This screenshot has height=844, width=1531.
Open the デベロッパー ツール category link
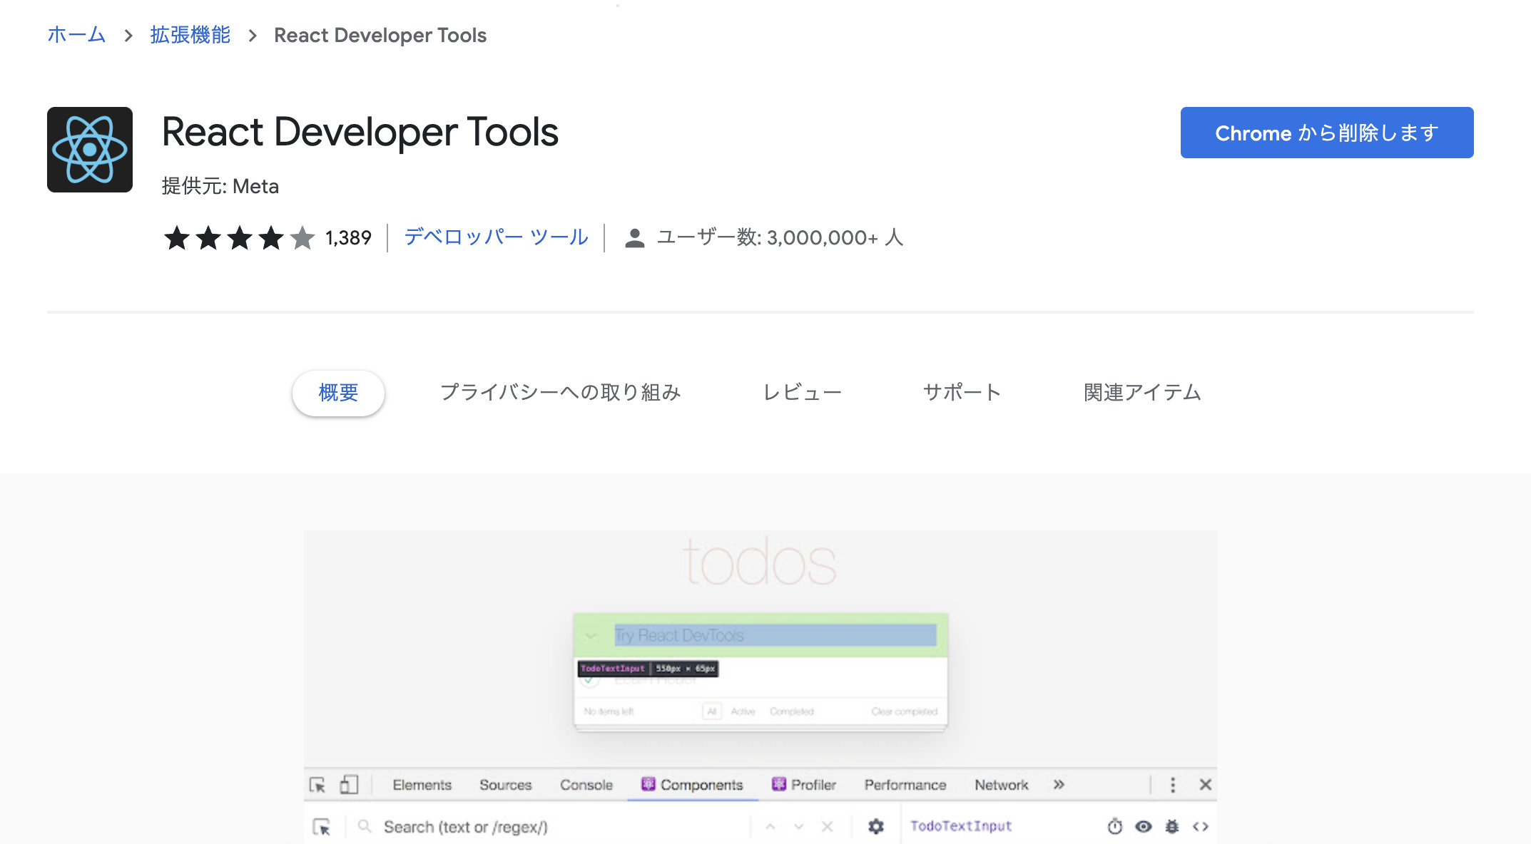click(x=497, y=237)
